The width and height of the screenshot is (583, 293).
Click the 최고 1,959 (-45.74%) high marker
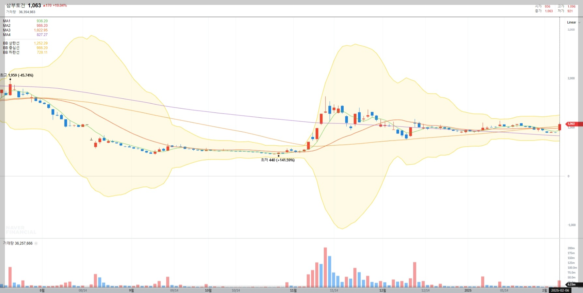[x=17, y=75]
